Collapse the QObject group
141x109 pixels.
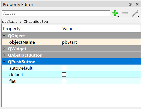tap(4, 35)
